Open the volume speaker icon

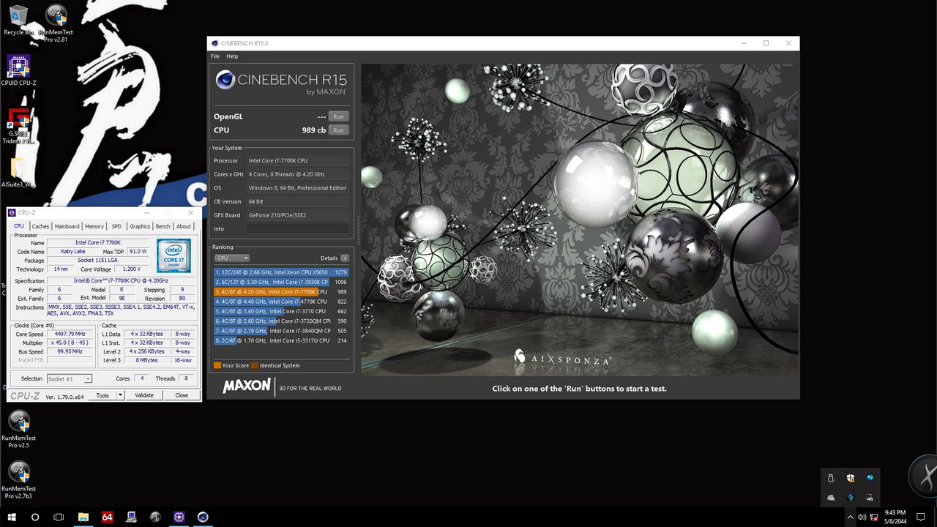tap(862, 517)
